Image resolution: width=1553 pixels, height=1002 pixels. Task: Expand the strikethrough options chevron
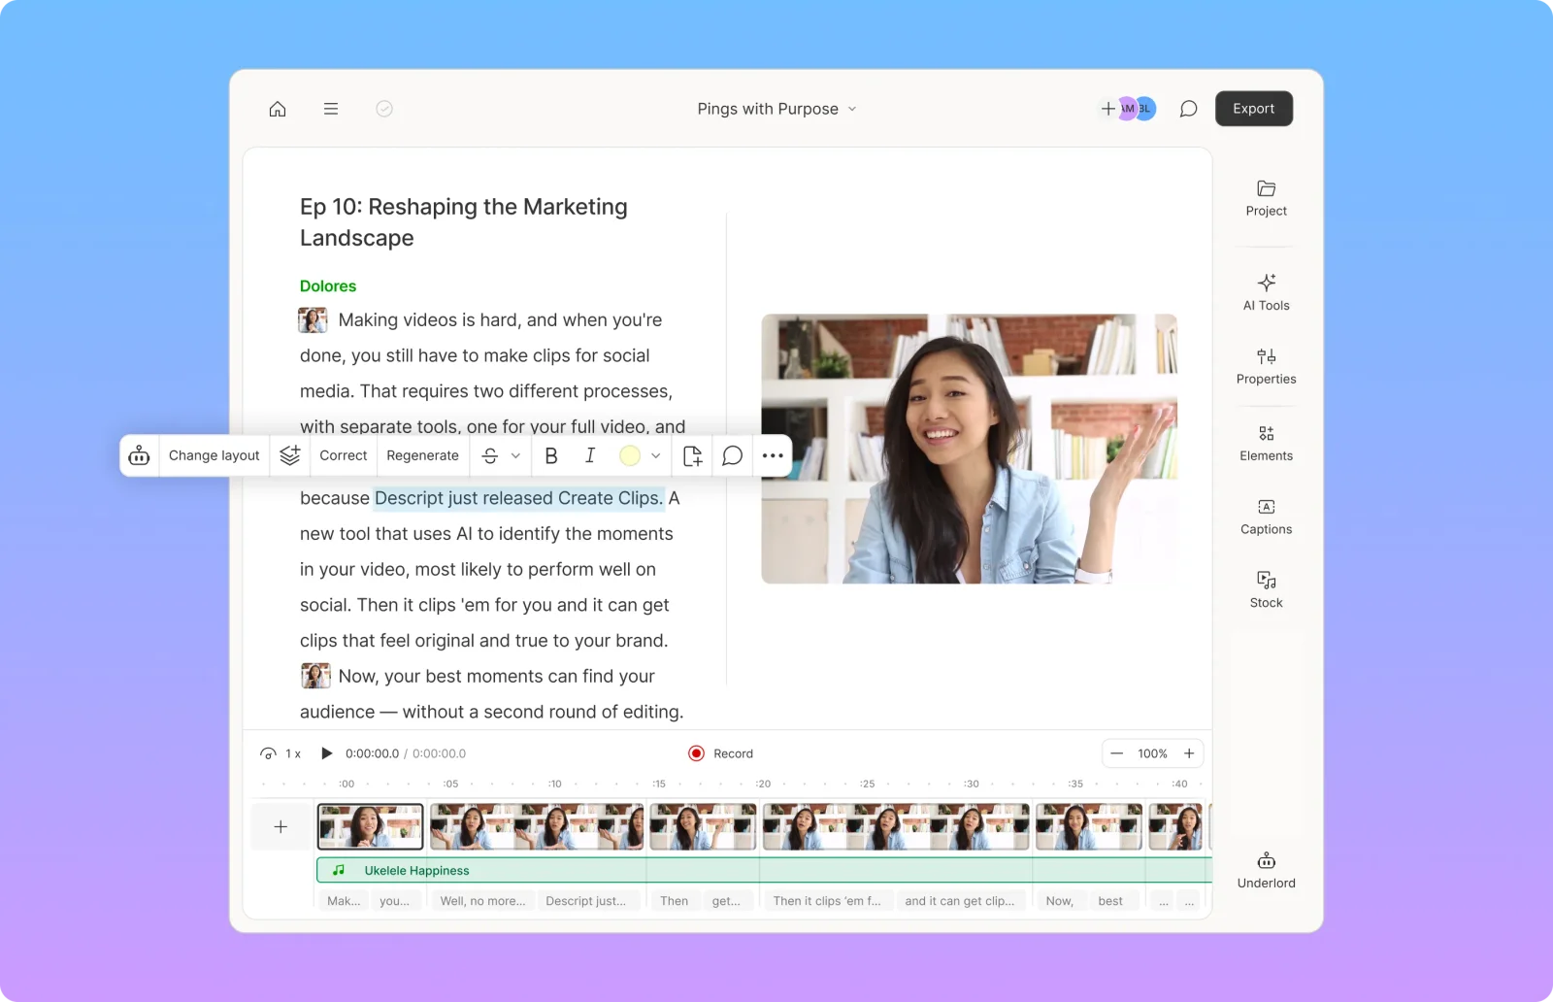pyautogui.click(x=515, y=455)
